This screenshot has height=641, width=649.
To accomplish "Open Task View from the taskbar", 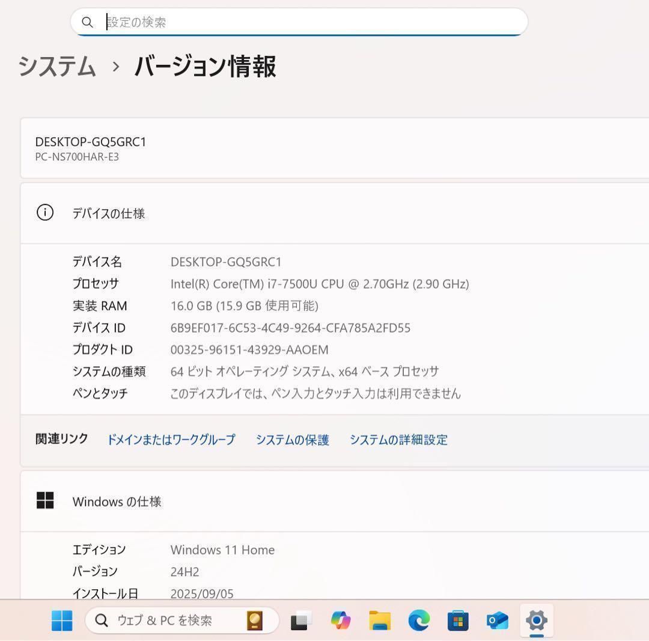I will point(300,620).
